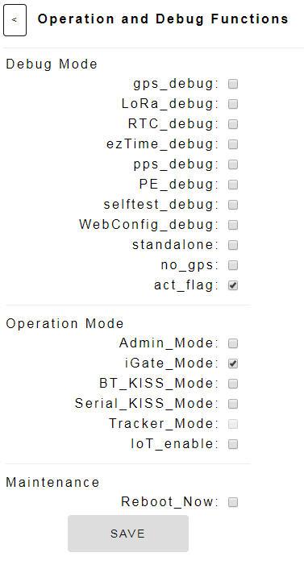Tick the pps_debug checkbox
This screenshot has height=565, width=304.
point(233,164)
